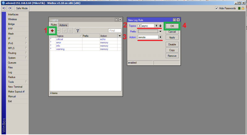Open the Topics dropdown list
The height and width of the screenshot is (135, 247).
click(x=157, y=26)
